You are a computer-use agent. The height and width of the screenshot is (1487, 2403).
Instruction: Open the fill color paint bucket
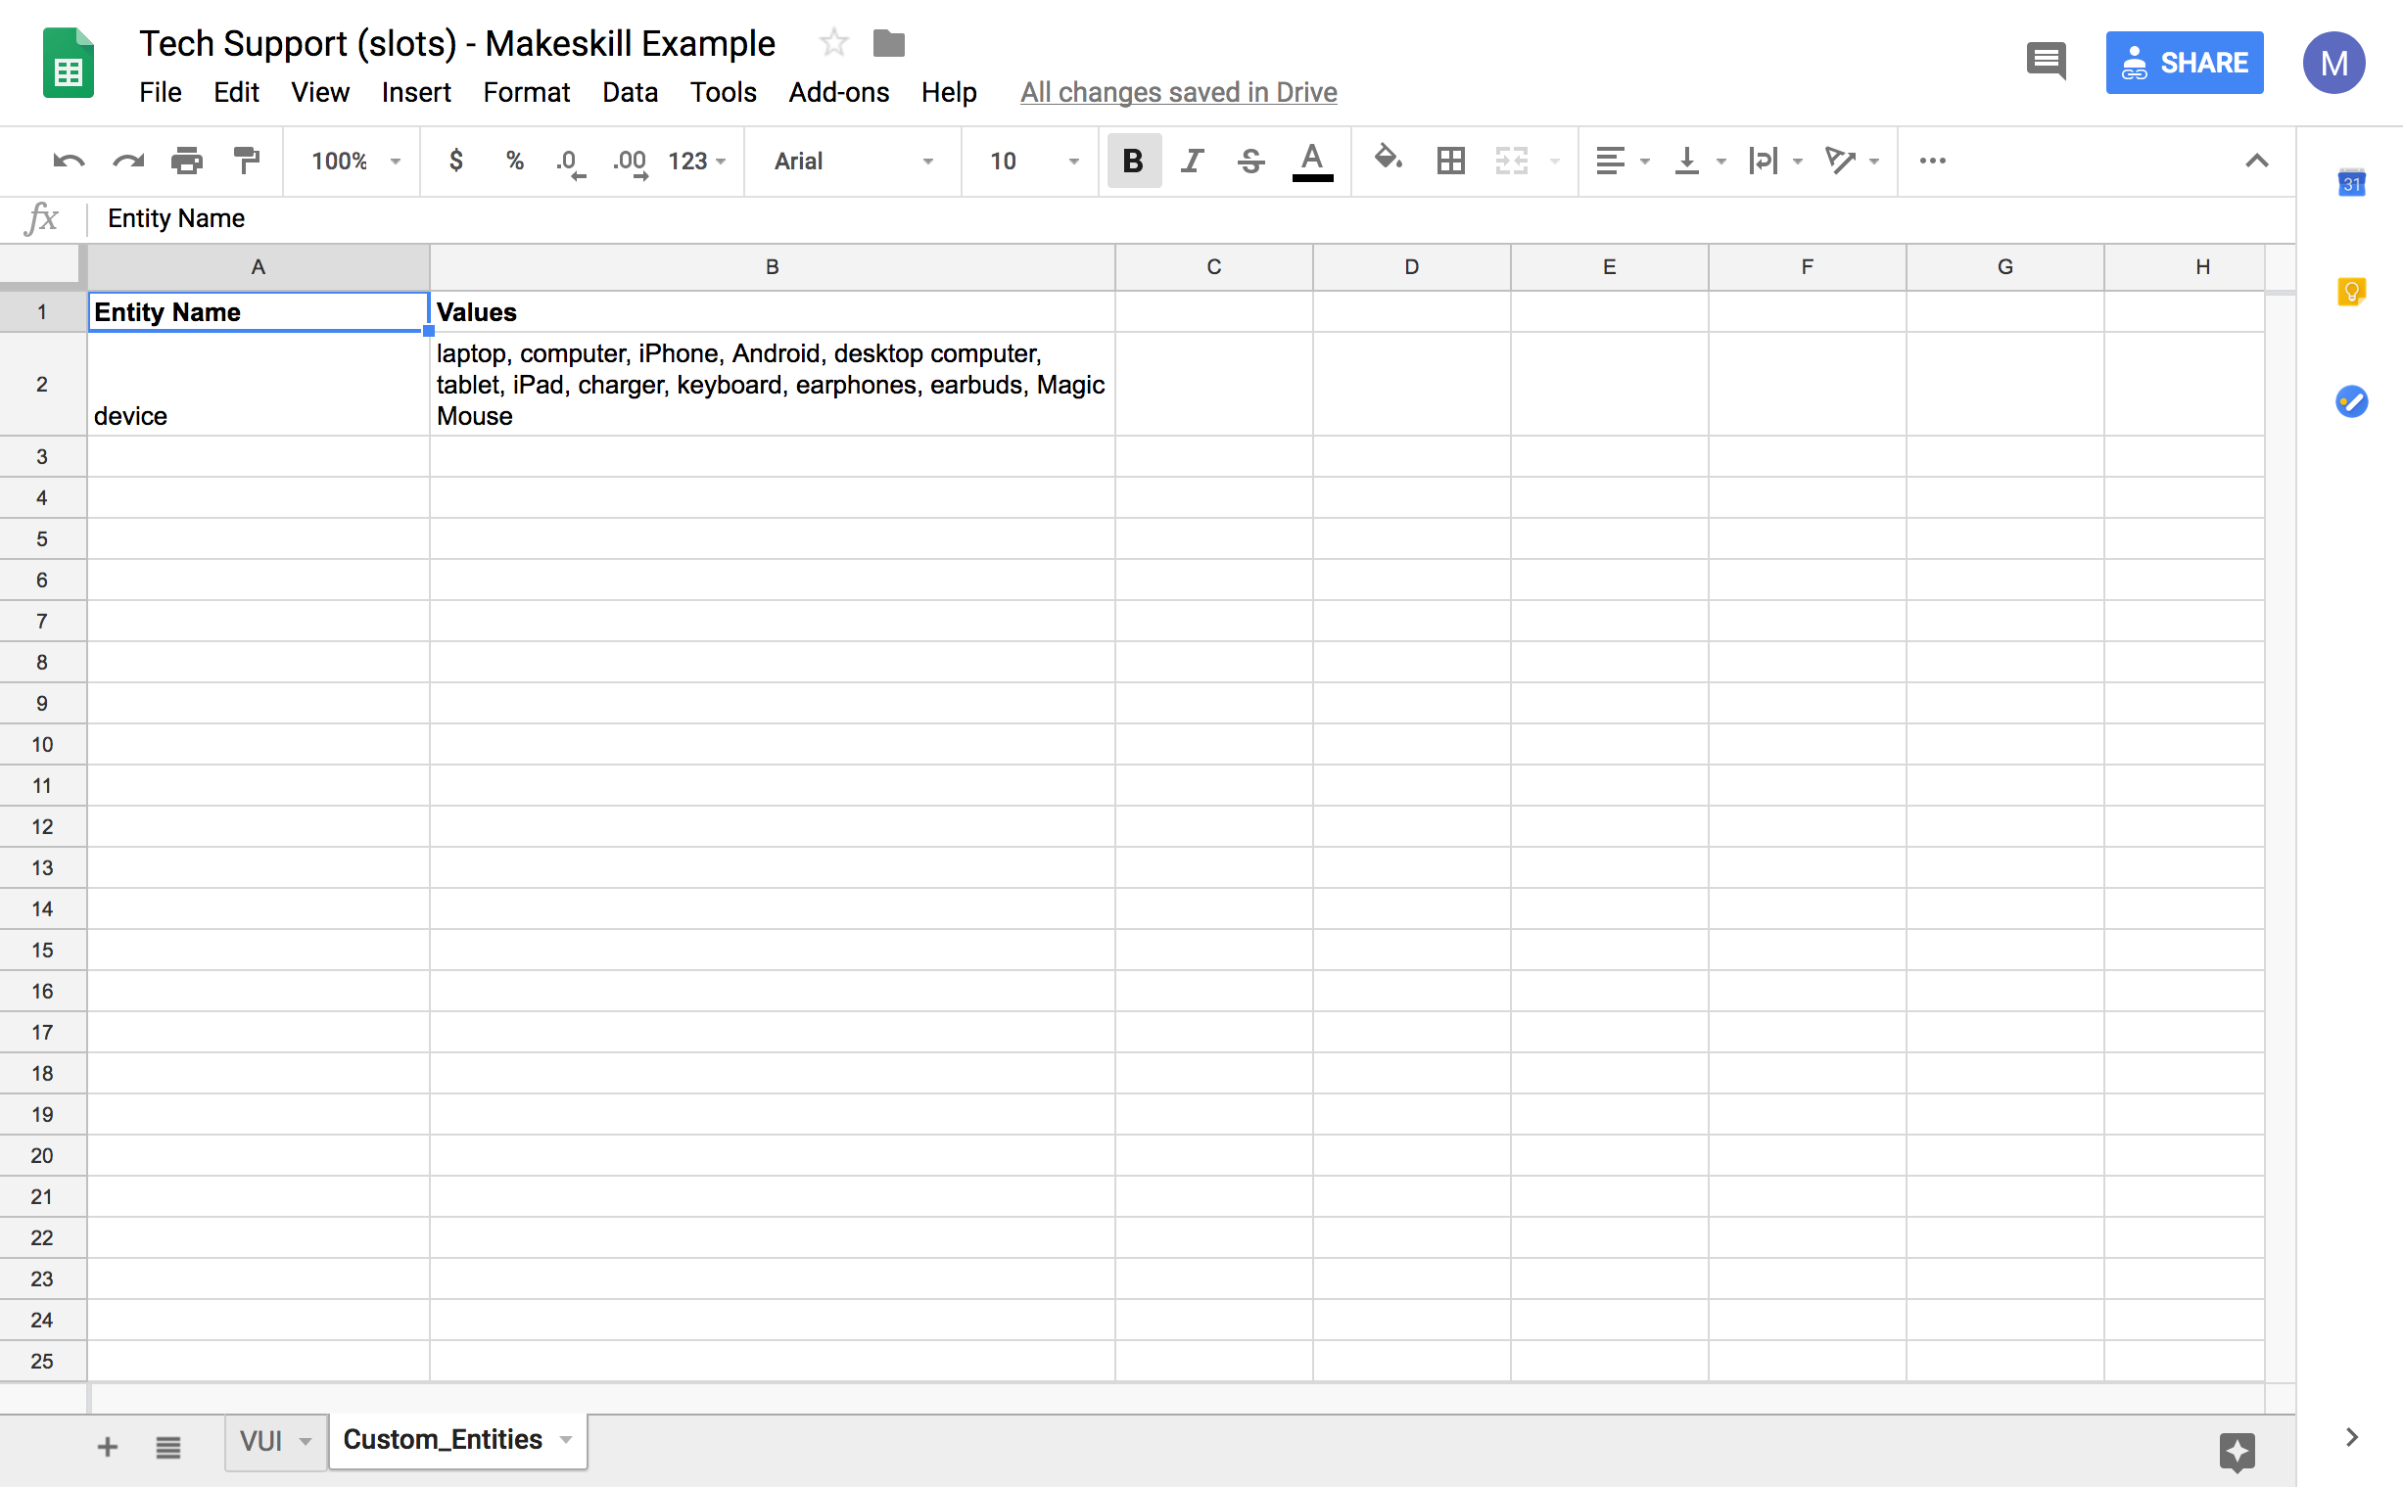pos(1388,159)
